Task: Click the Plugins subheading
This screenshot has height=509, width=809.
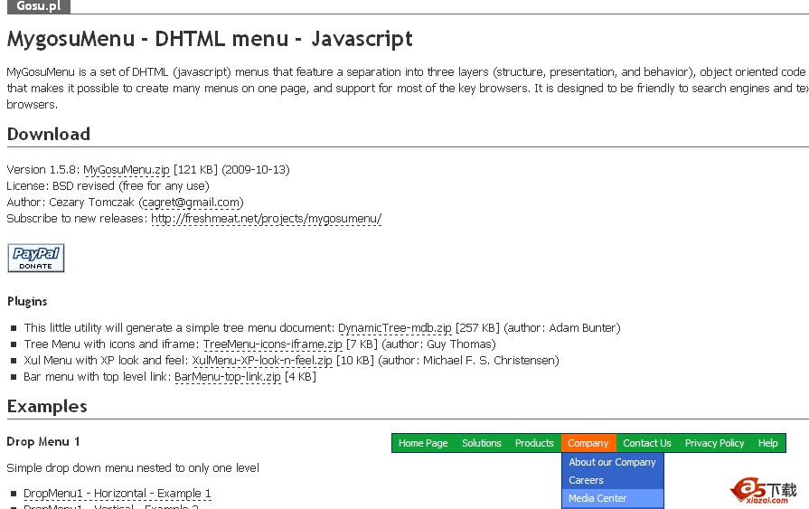Action: click(x=27, y=301)
